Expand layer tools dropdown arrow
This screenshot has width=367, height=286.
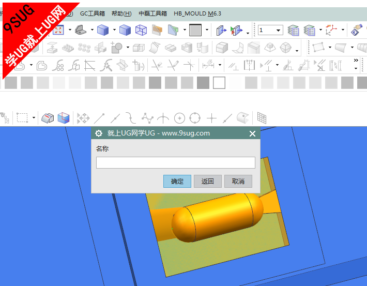tap(320, 30)
